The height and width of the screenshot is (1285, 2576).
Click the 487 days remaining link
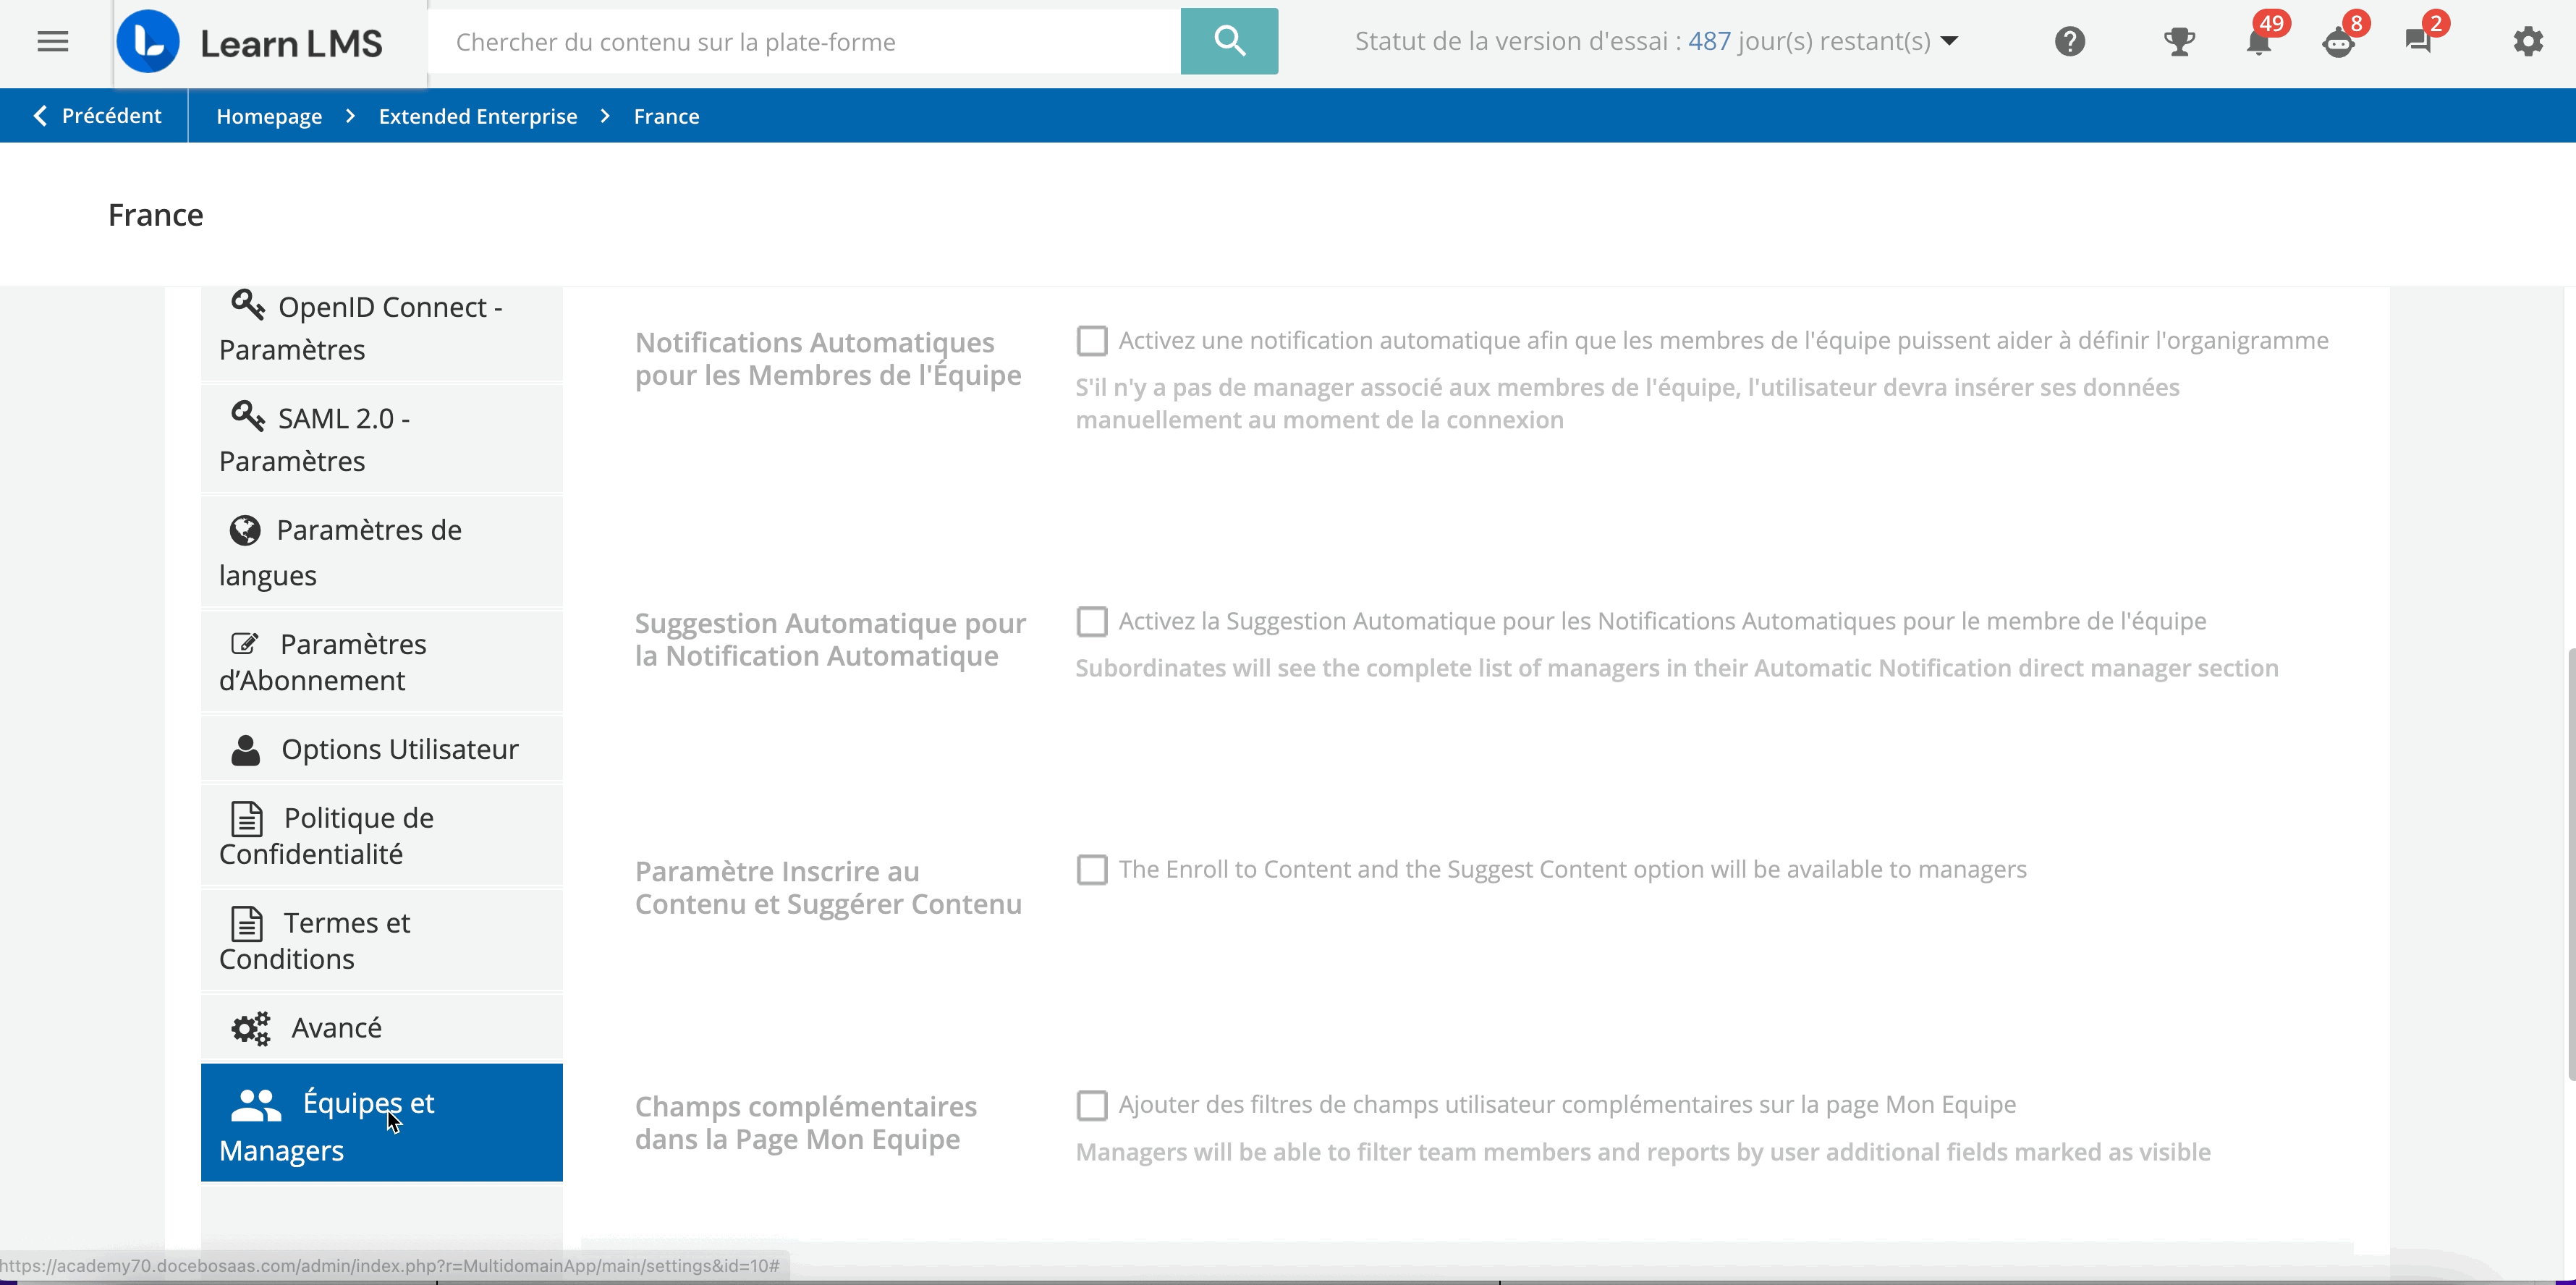[1709, 41]
